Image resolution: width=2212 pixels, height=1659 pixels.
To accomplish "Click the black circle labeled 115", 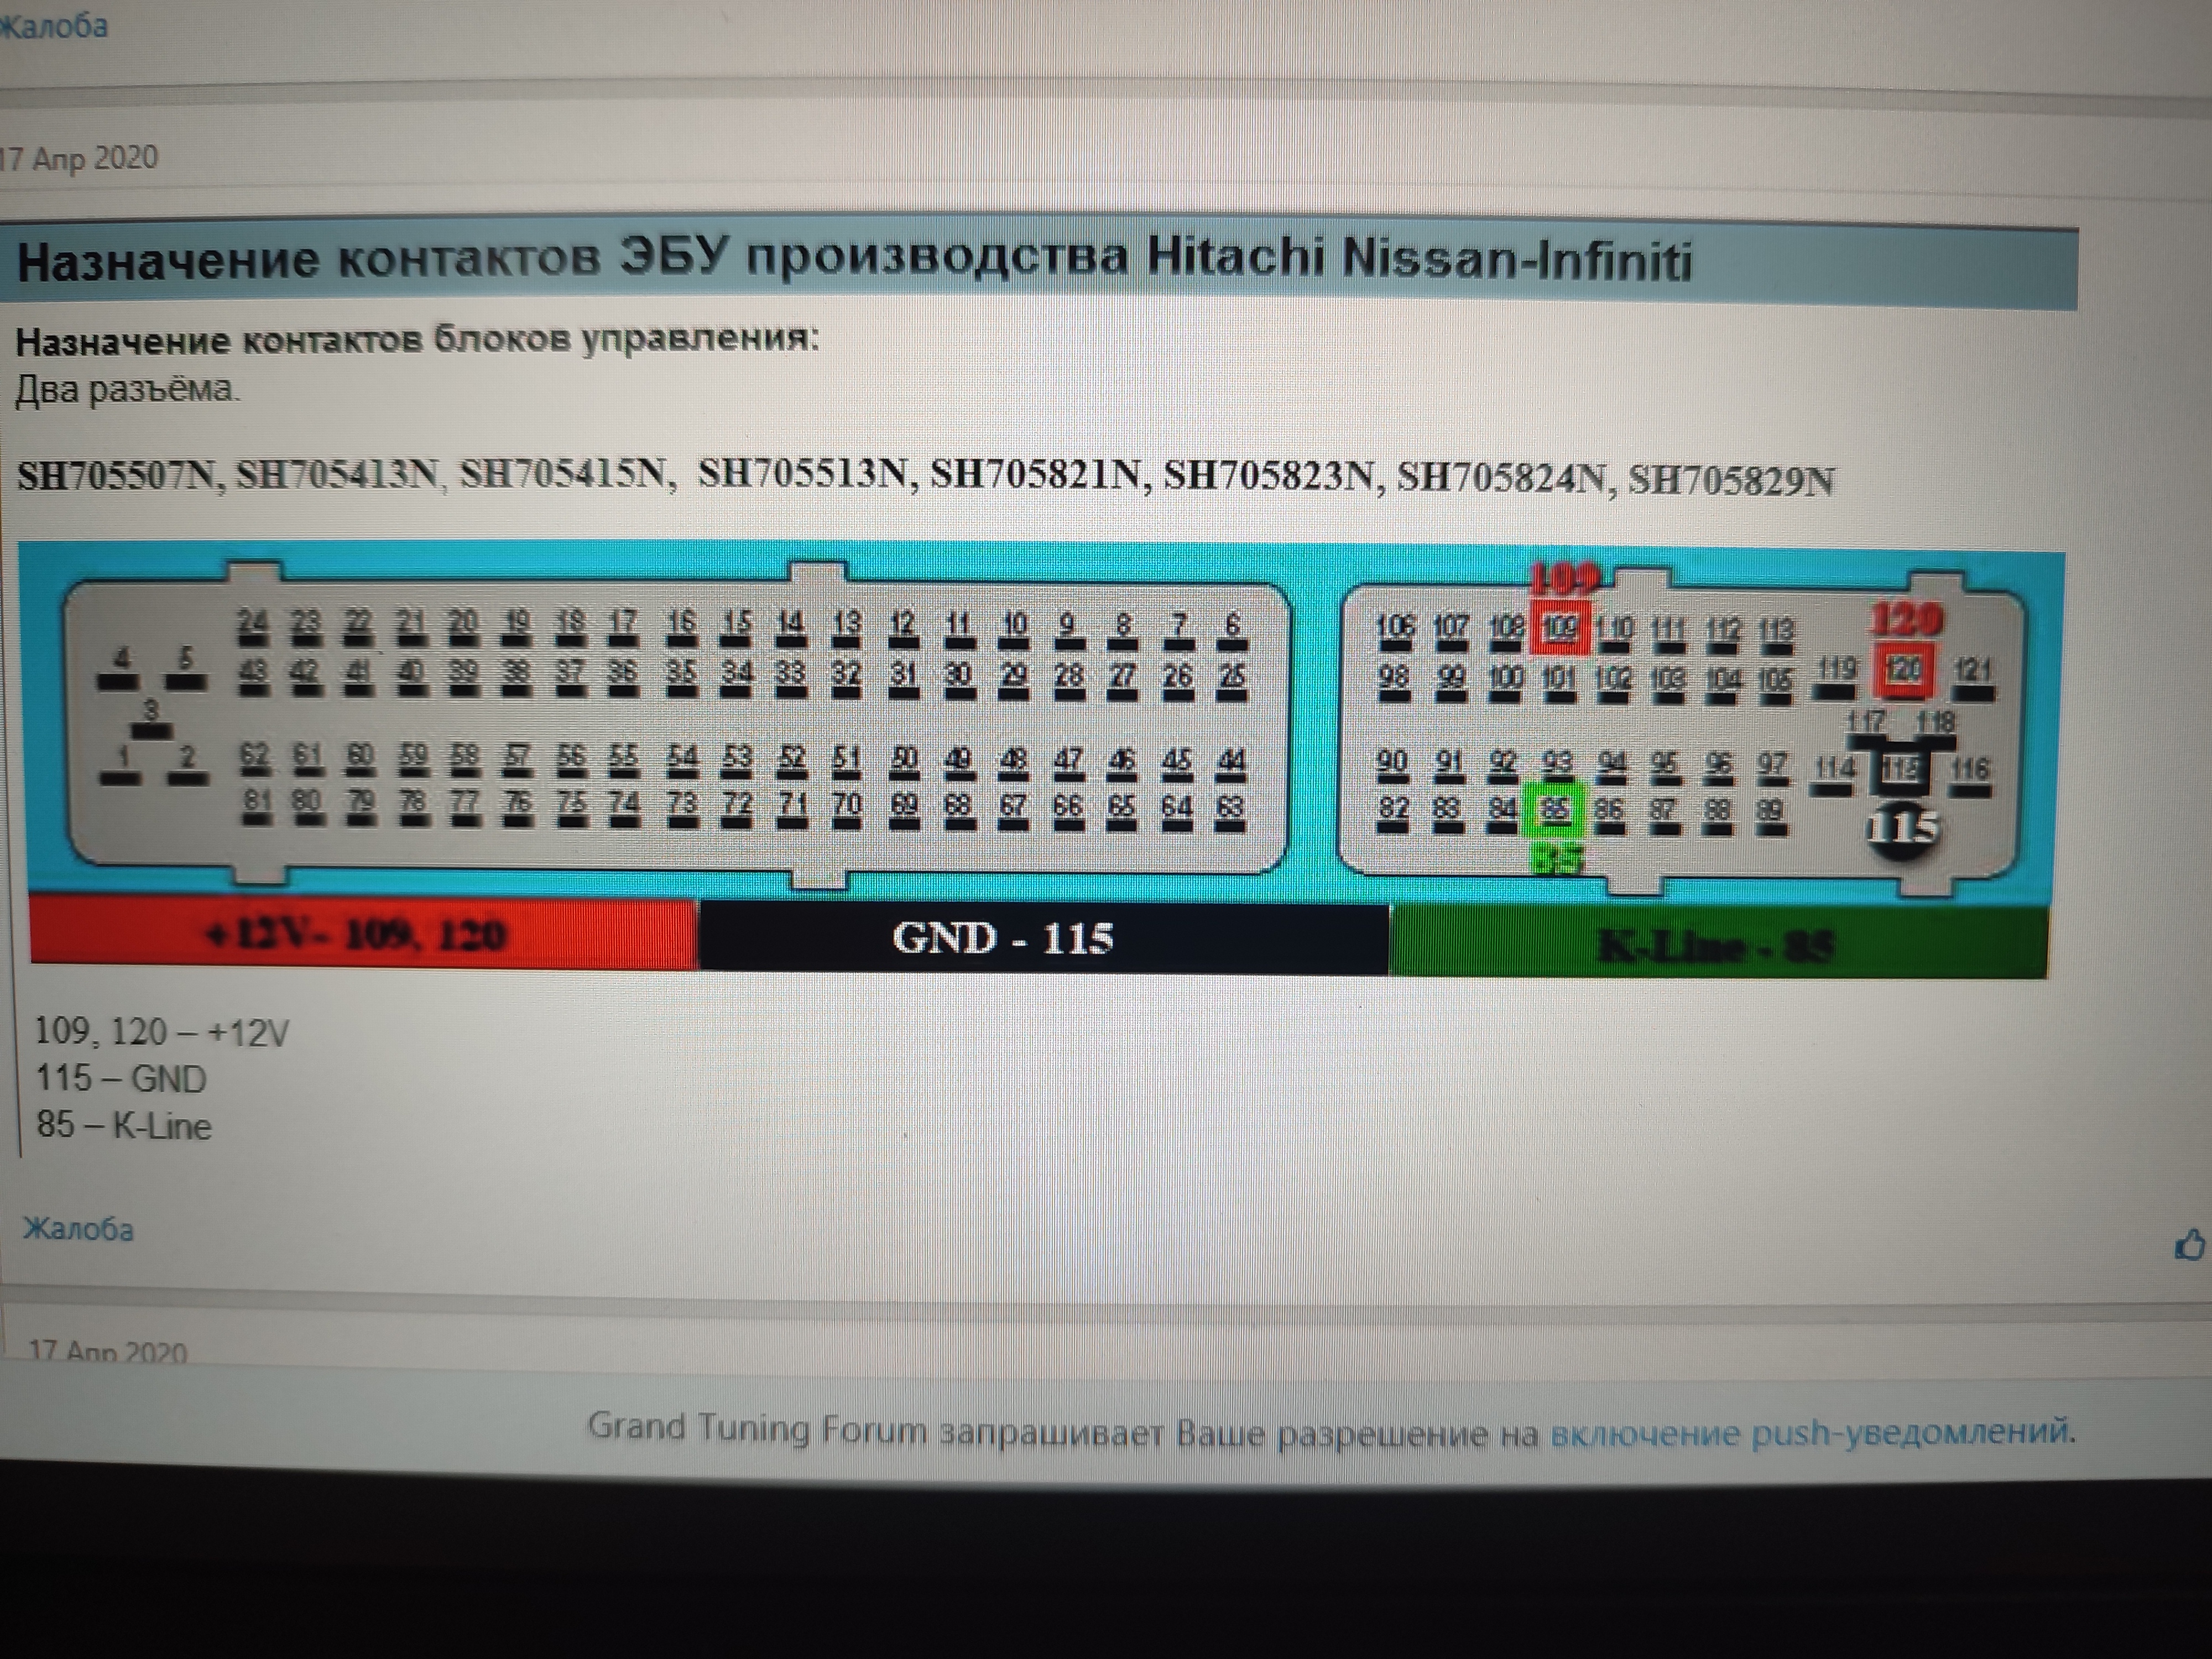I will point(1902,829).
